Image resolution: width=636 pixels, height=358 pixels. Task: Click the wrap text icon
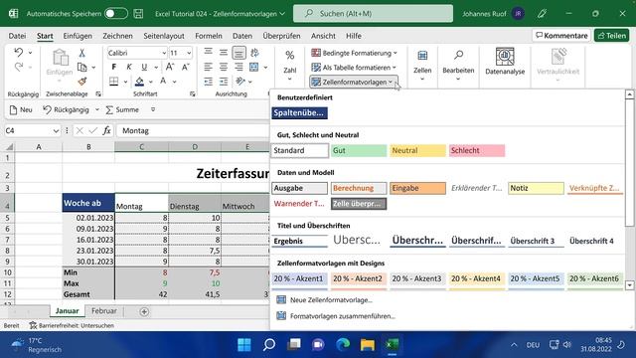[x=254, y=53]
